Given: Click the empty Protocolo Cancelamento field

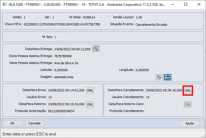Looking at the screenshot, I should point(164,111).
